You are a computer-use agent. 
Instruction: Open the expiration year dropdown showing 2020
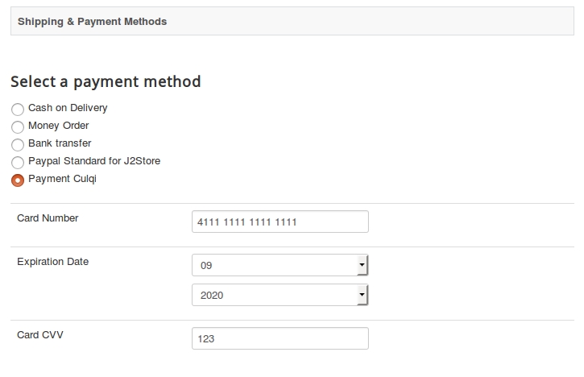click(274, 296)
